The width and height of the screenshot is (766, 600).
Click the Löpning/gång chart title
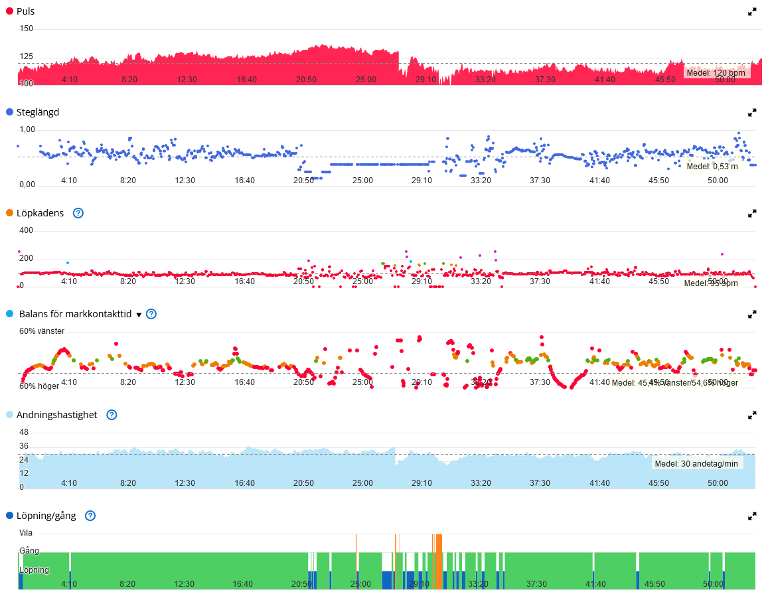[x=46, y=516]
